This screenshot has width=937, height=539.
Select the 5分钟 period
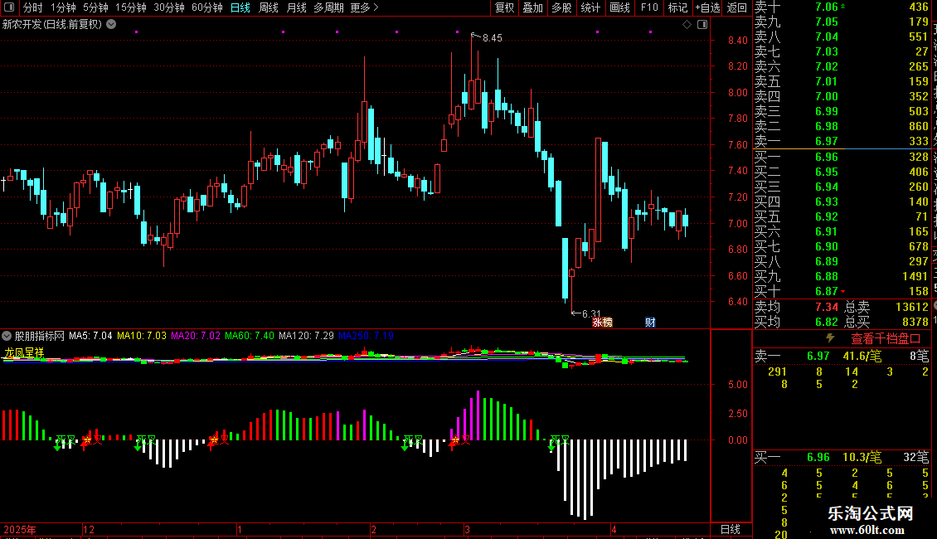[x=95, y=7]
